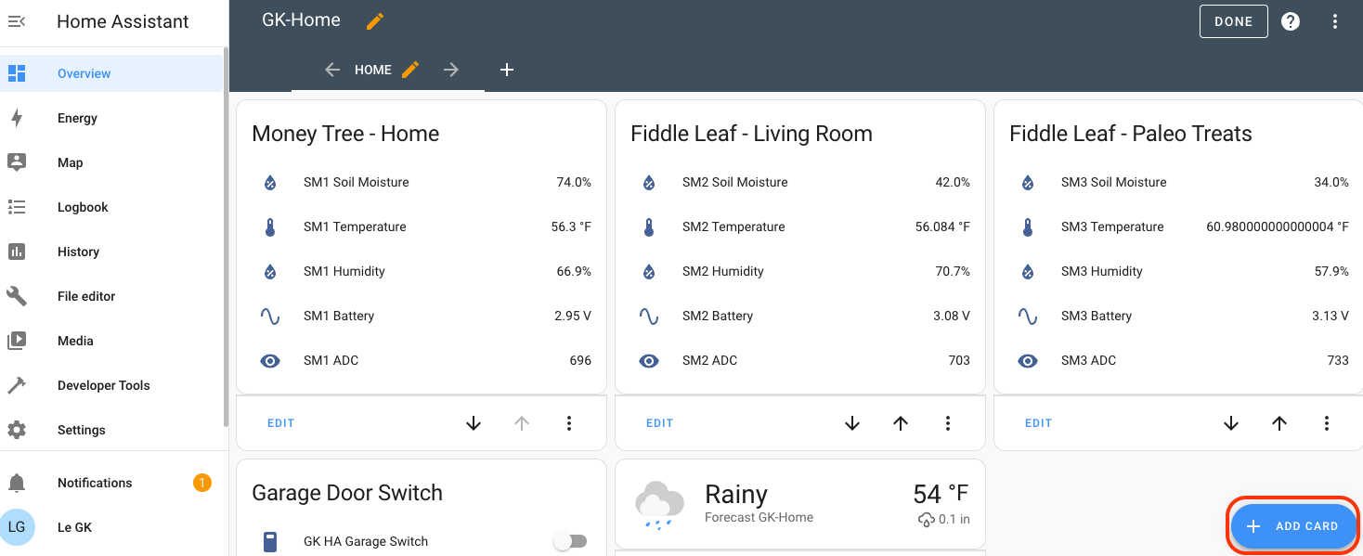Edit the HOME tab name pencil icon

(410, 70)
